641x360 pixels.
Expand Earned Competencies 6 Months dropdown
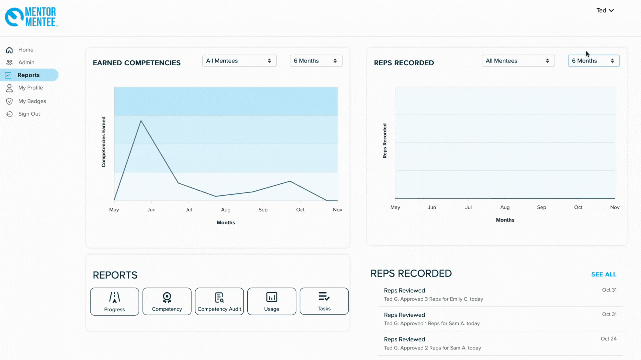coord(316,61)
